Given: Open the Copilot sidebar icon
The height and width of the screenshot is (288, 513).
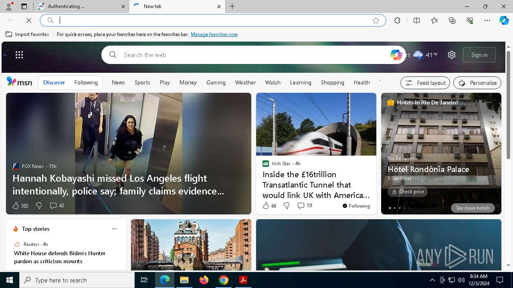Looking at the screenshot, I should click(x=504, y=20).
